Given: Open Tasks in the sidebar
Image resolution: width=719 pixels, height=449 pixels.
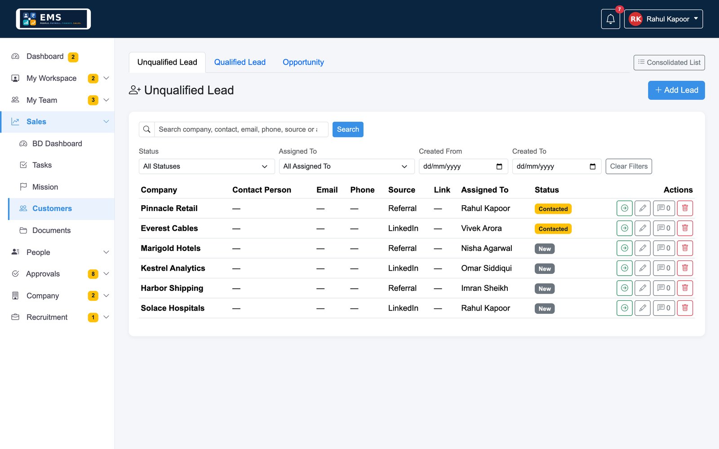Looking at the screenshot, I should coord(42,165).
